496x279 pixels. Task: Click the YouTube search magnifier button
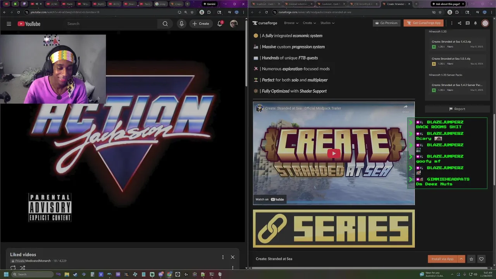165,24
